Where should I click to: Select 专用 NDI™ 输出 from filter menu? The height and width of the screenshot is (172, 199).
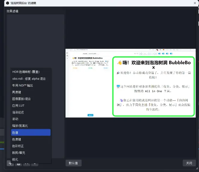click(31, 86)
